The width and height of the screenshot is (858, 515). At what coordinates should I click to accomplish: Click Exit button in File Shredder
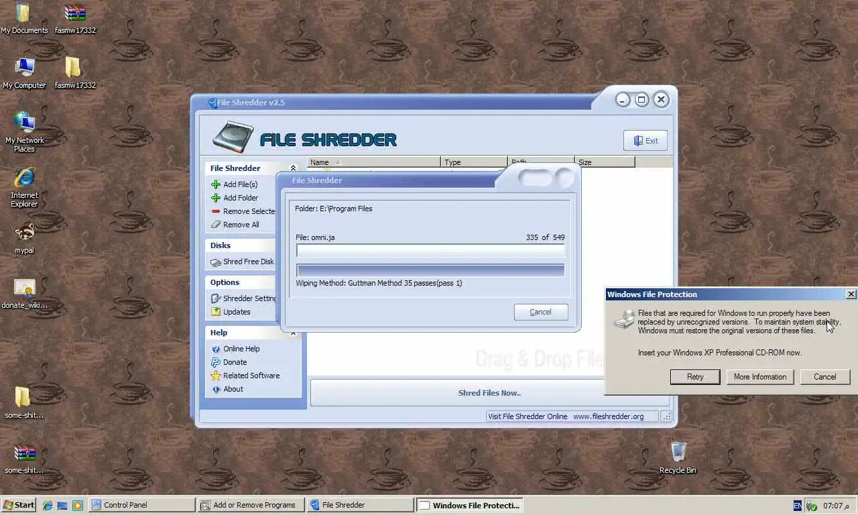point(646,141)
